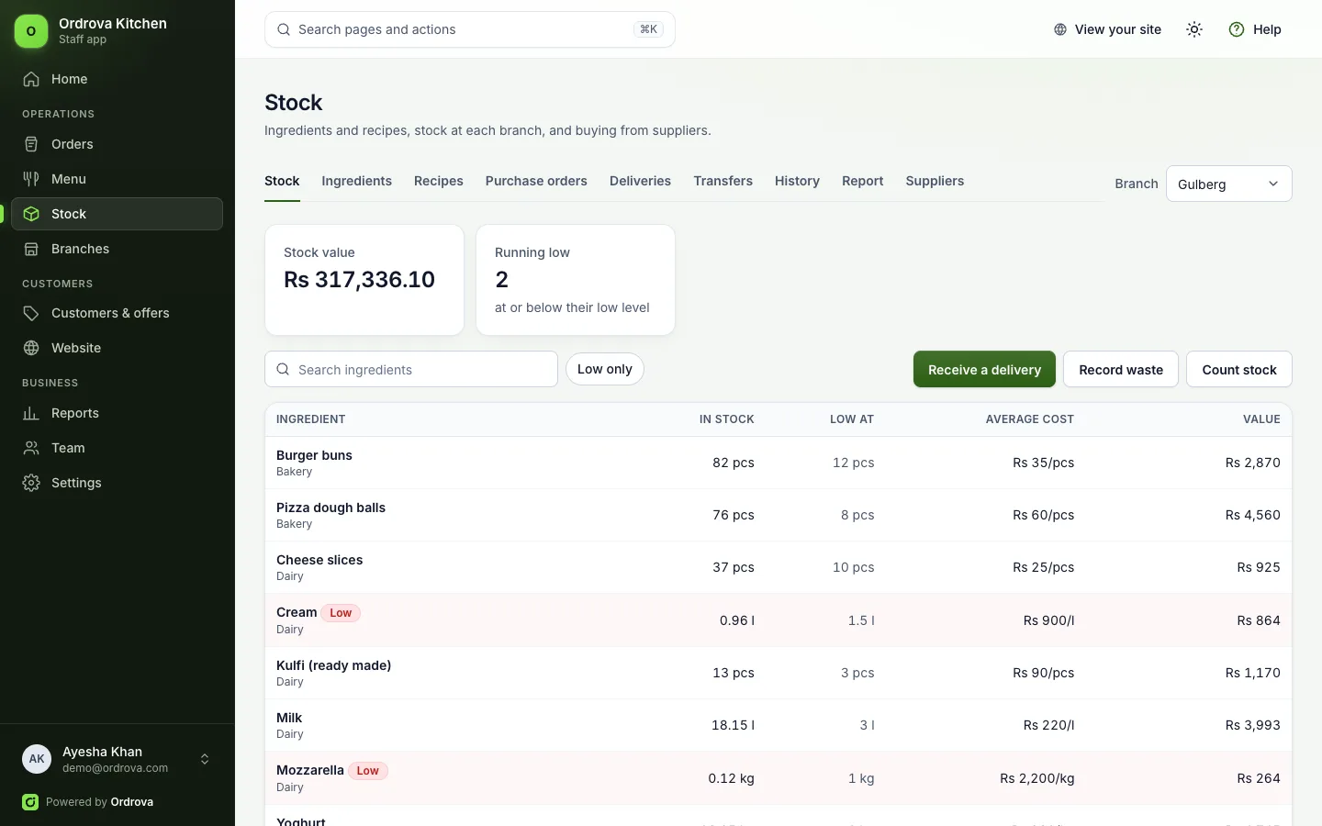Open Customers & offers in the sidebar
The width and height of the screenshot is (1322, 826).
coord(118,313)
